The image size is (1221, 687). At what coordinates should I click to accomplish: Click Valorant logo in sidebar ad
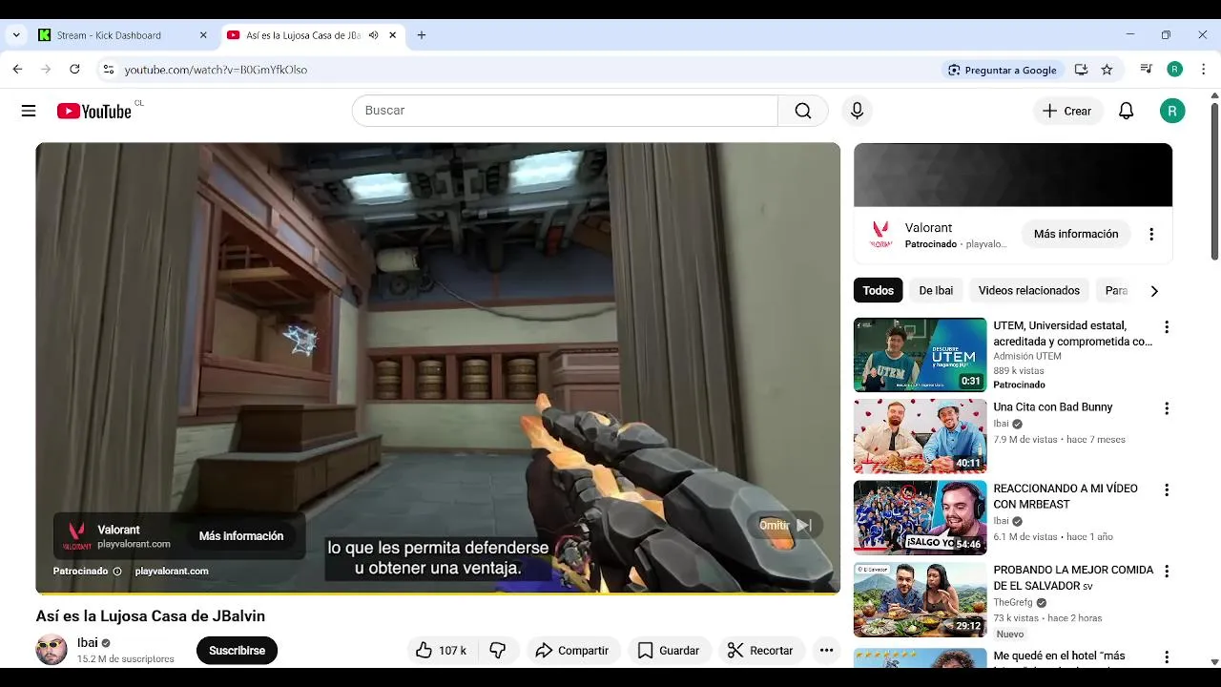pyautogui.click(x=880, y=235)
